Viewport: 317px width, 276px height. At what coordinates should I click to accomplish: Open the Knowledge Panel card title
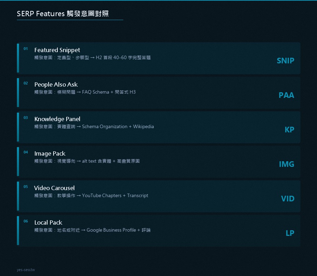point(57,119)
